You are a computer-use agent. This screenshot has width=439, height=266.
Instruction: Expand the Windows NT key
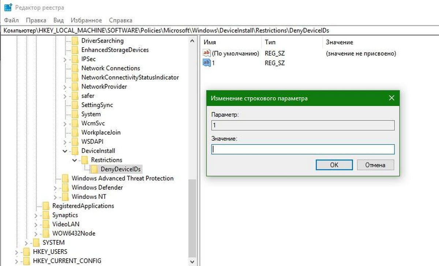(x=55, y=196)
